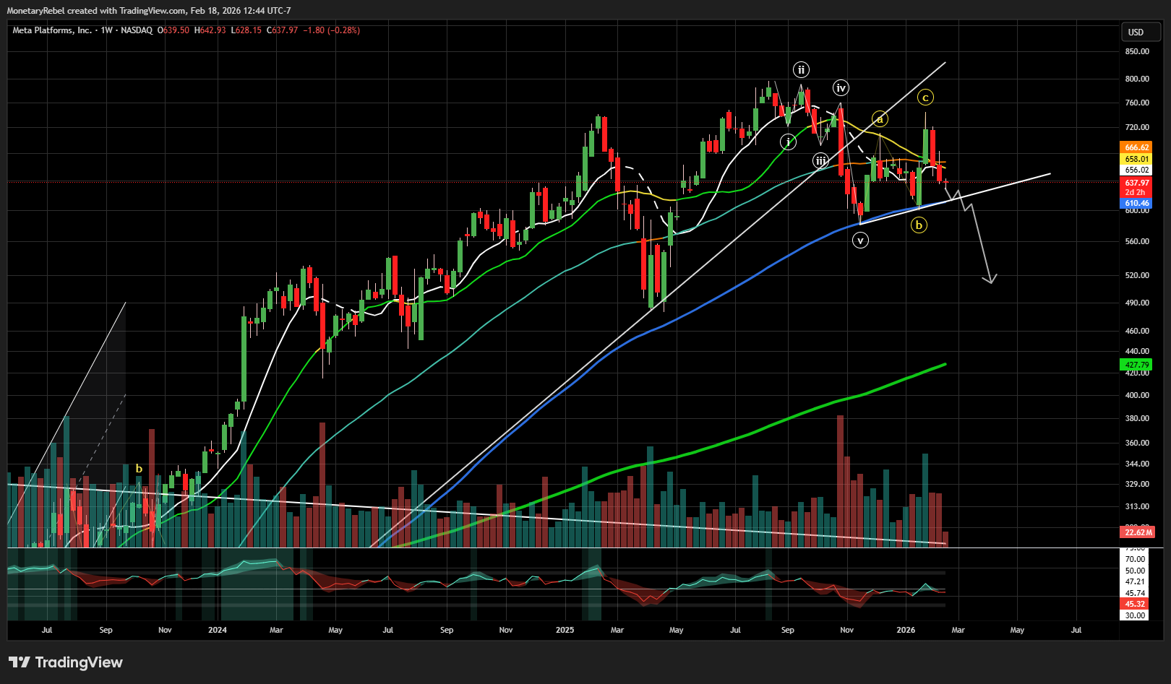Click the L628.15 low value
Viewport: 1171px width, 684px height.
click(x=246, y=30)
